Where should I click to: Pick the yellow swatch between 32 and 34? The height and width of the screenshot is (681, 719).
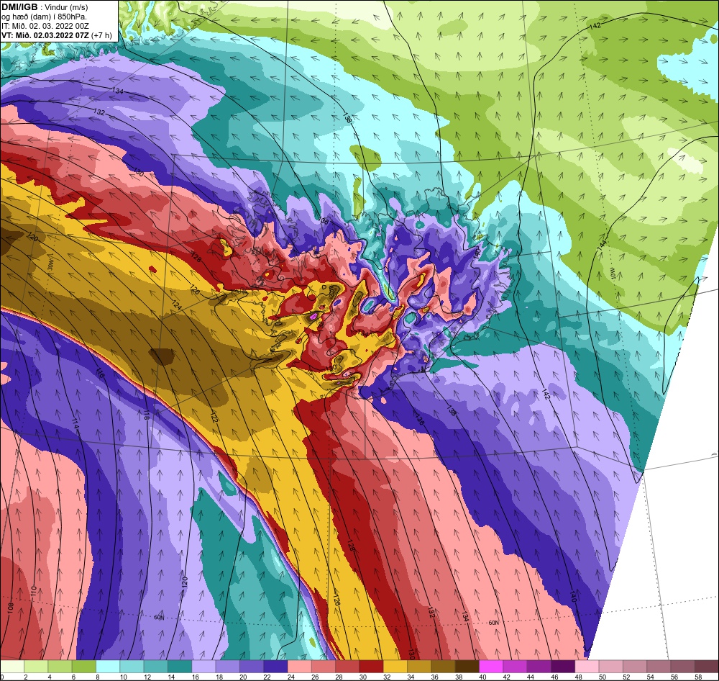tap(395, 667)
